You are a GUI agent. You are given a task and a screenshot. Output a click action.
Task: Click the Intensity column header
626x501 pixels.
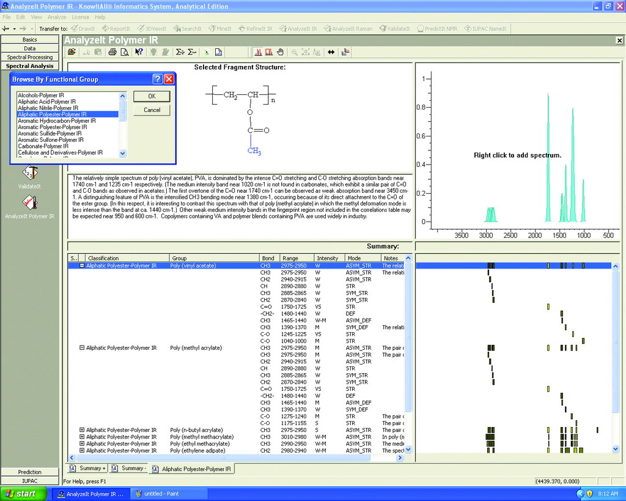pos(330,258)
